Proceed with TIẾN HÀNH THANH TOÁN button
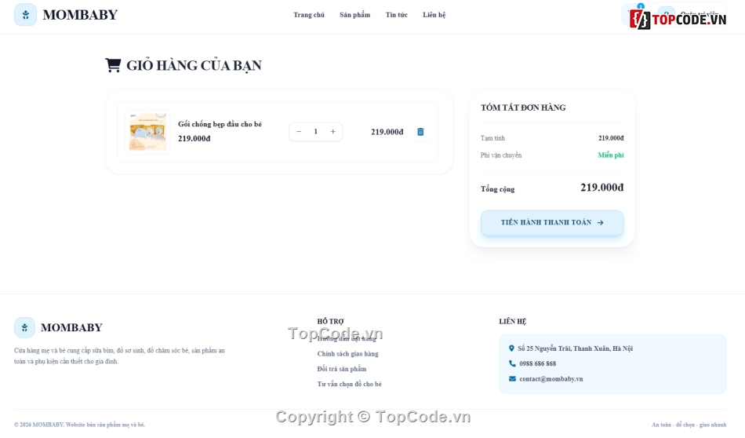Screen dimensions: 745x438 [x=552, y=223]
